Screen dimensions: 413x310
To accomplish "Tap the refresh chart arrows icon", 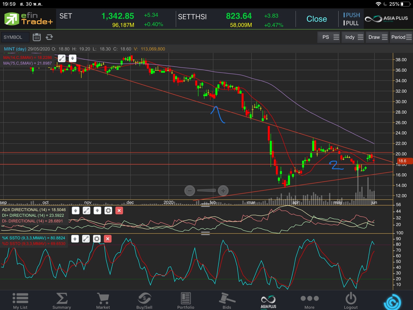I will point(49,37).
